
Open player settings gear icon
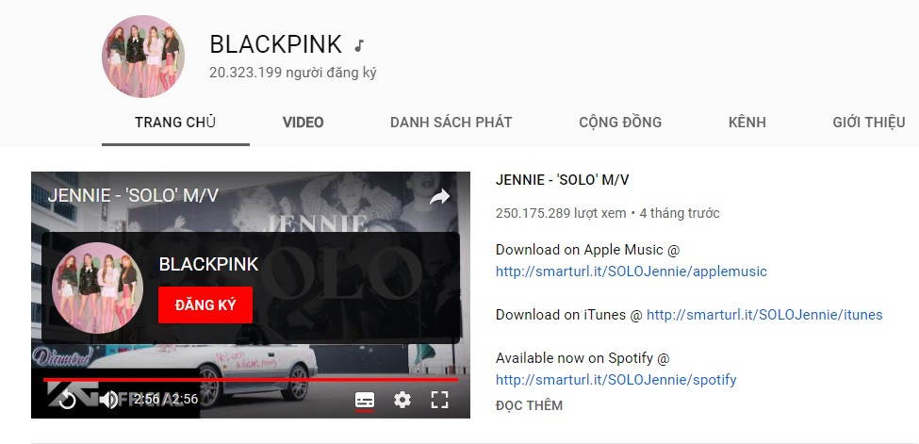402,400
